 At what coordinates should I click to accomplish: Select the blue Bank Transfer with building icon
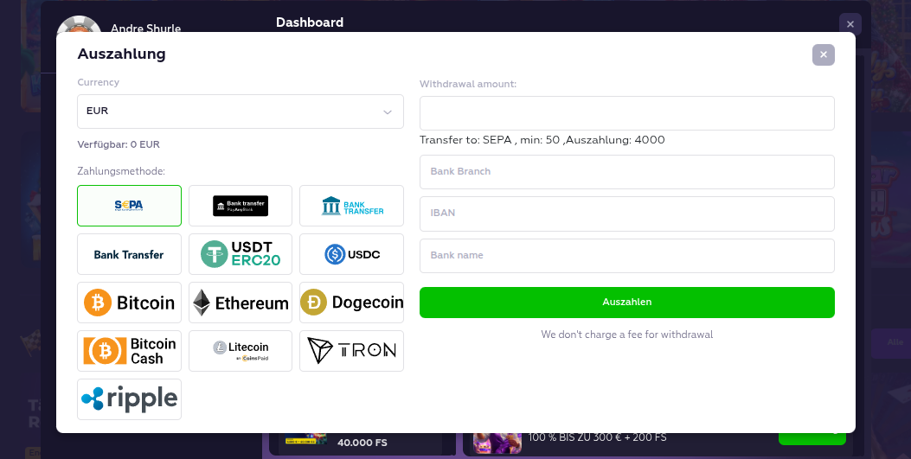(351, 206)
